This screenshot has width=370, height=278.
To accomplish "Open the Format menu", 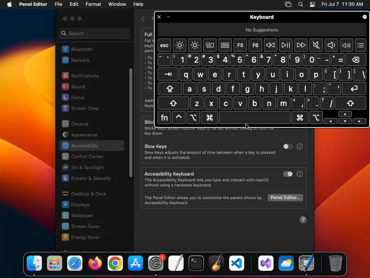I will pos(93,4).
